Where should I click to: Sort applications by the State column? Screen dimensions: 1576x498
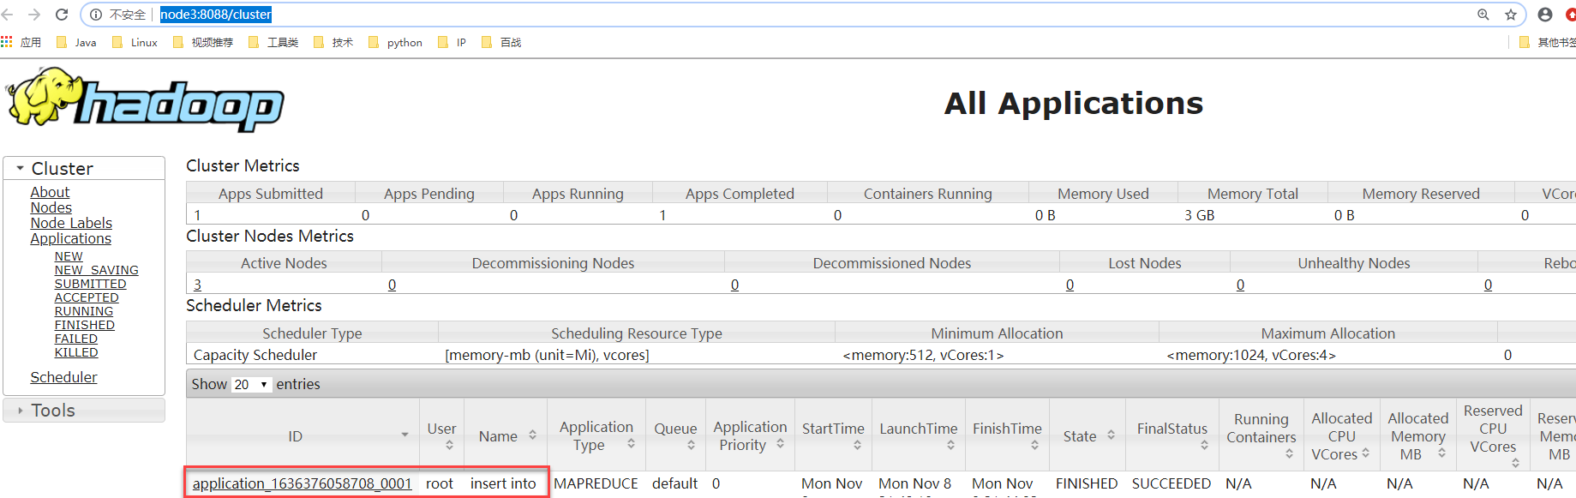point(1111,435)
